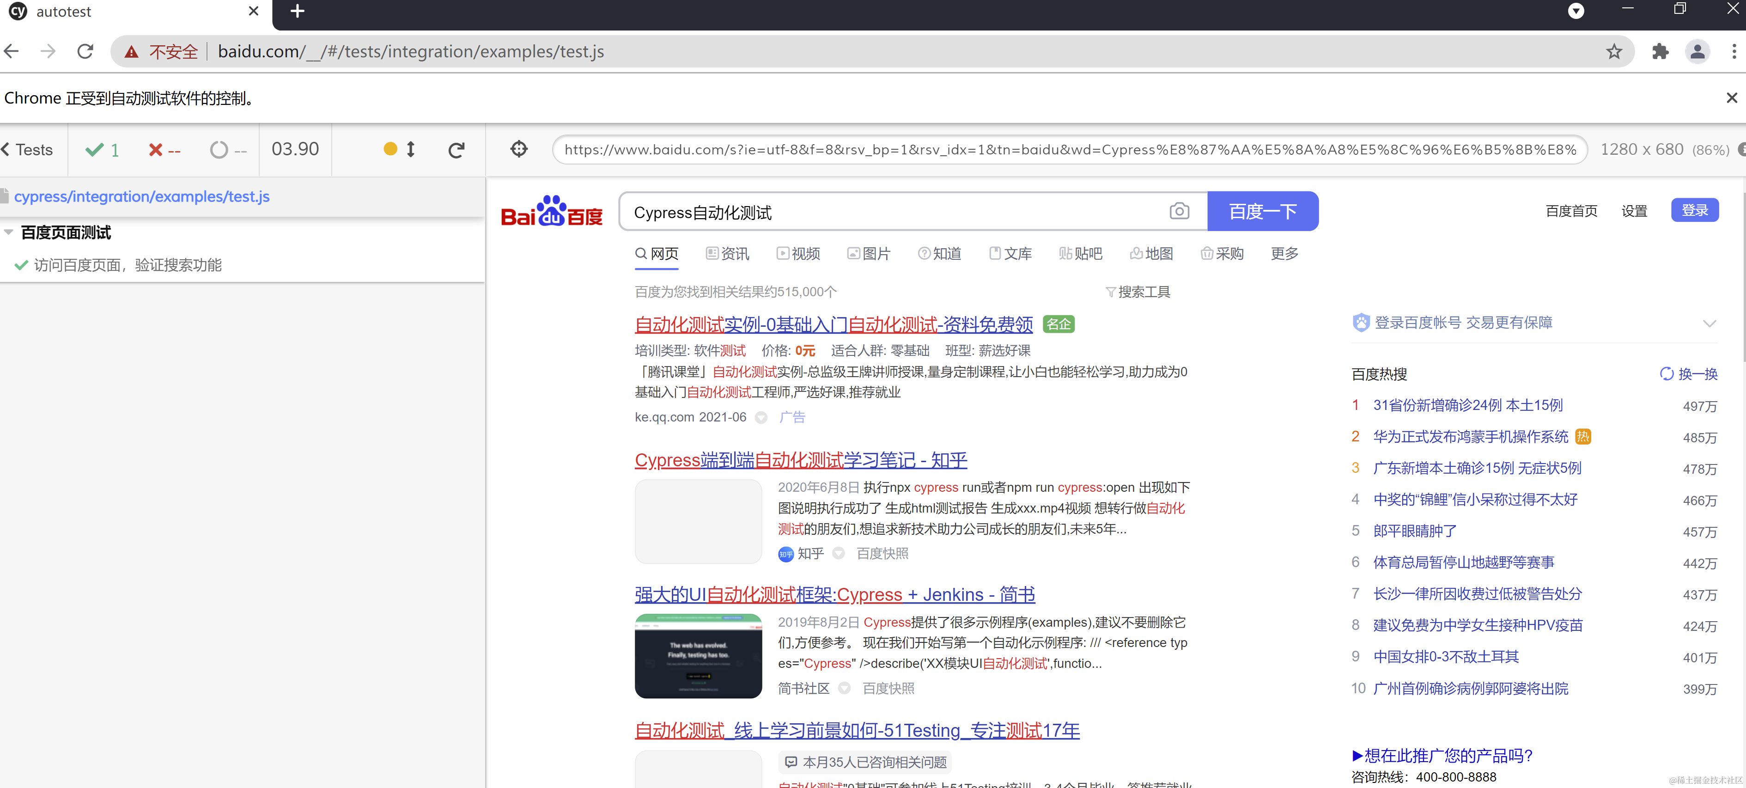Click the Baidu logo
This screenshot has height=788, width=1746.
pyautogui.click(x=551, y=212)
